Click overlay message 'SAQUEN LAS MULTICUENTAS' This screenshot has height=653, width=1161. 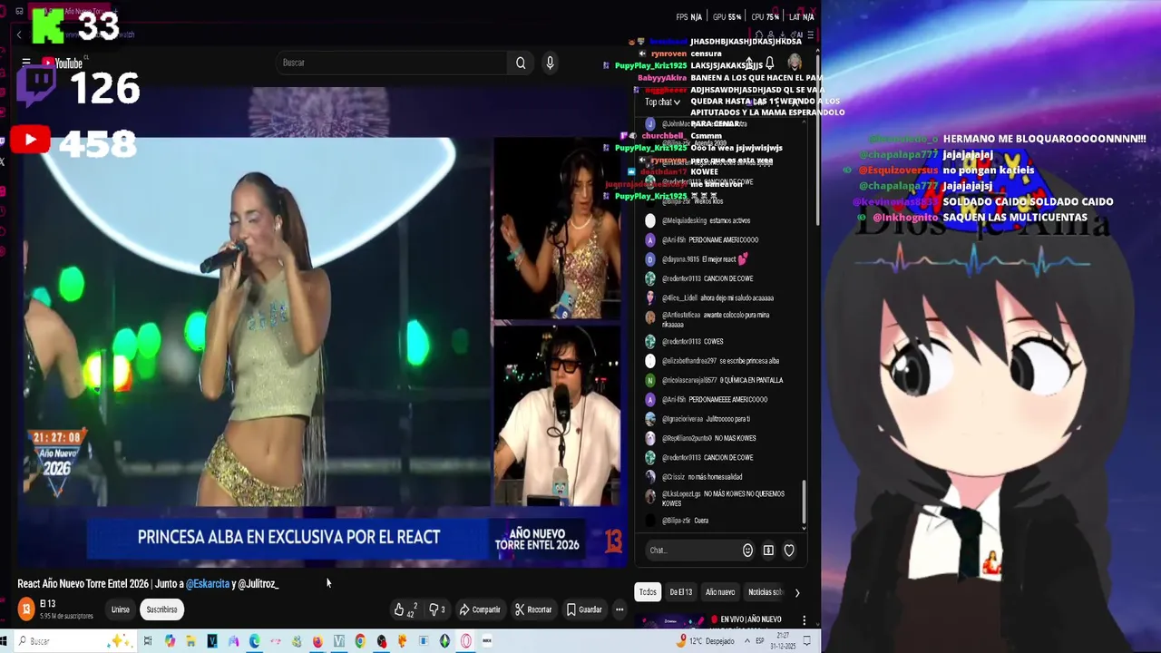click(x=1015, y=218)
